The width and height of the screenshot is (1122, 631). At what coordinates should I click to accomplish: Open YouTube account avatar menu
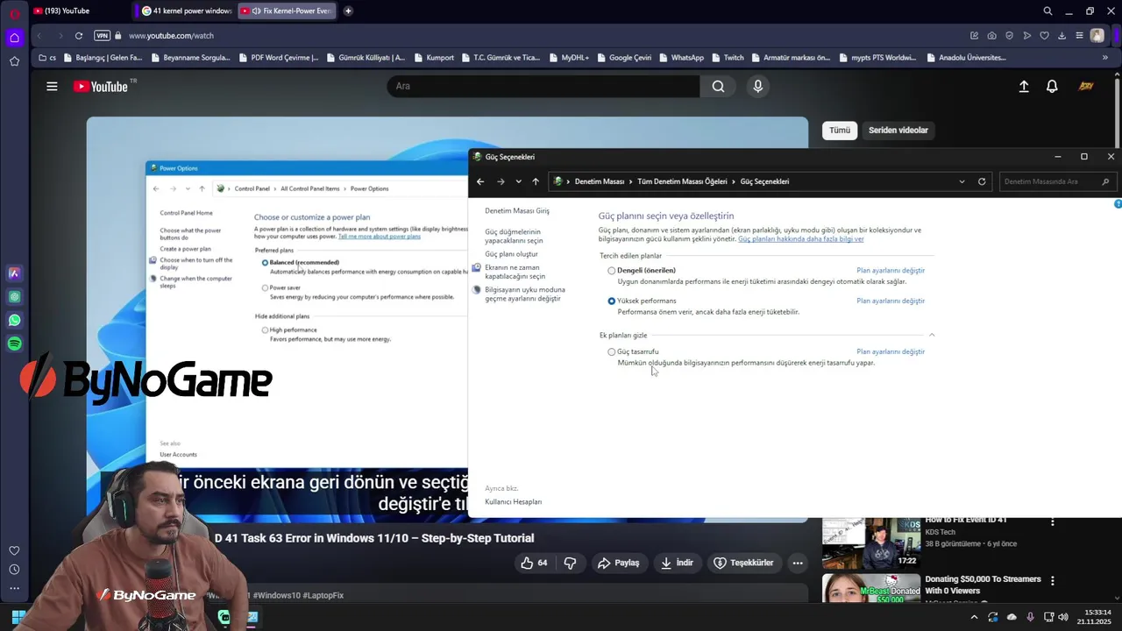point(1086,86)
